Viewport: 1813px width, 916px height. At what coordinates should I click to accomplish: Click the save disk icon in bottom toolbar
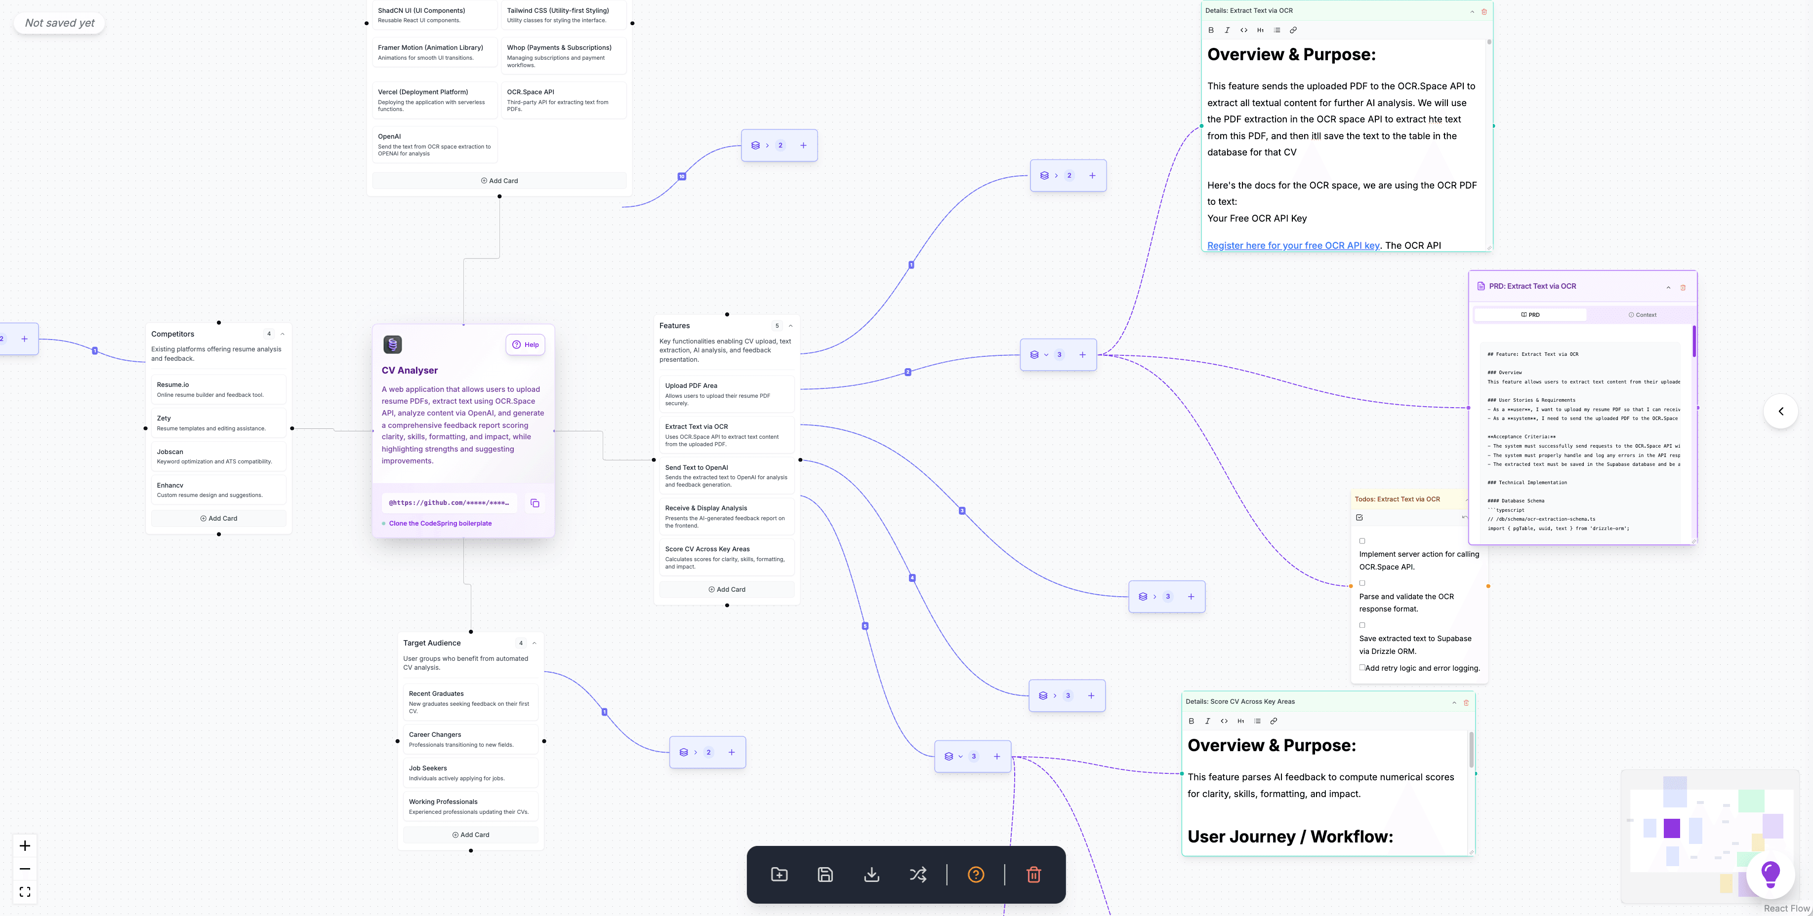(825, 875)
